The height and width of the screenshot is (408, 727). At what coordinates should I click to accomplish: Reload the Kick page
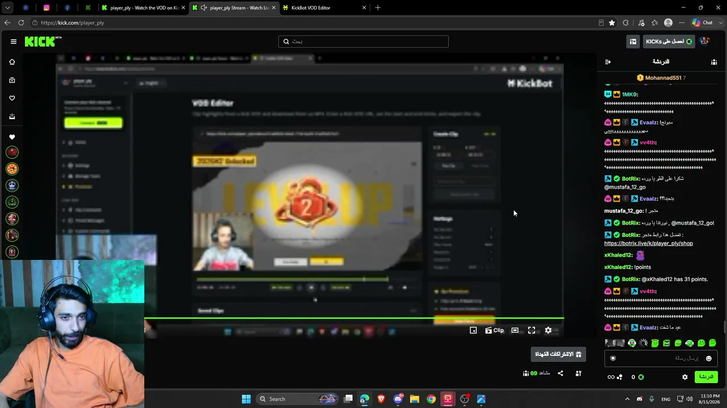[21, 23]
